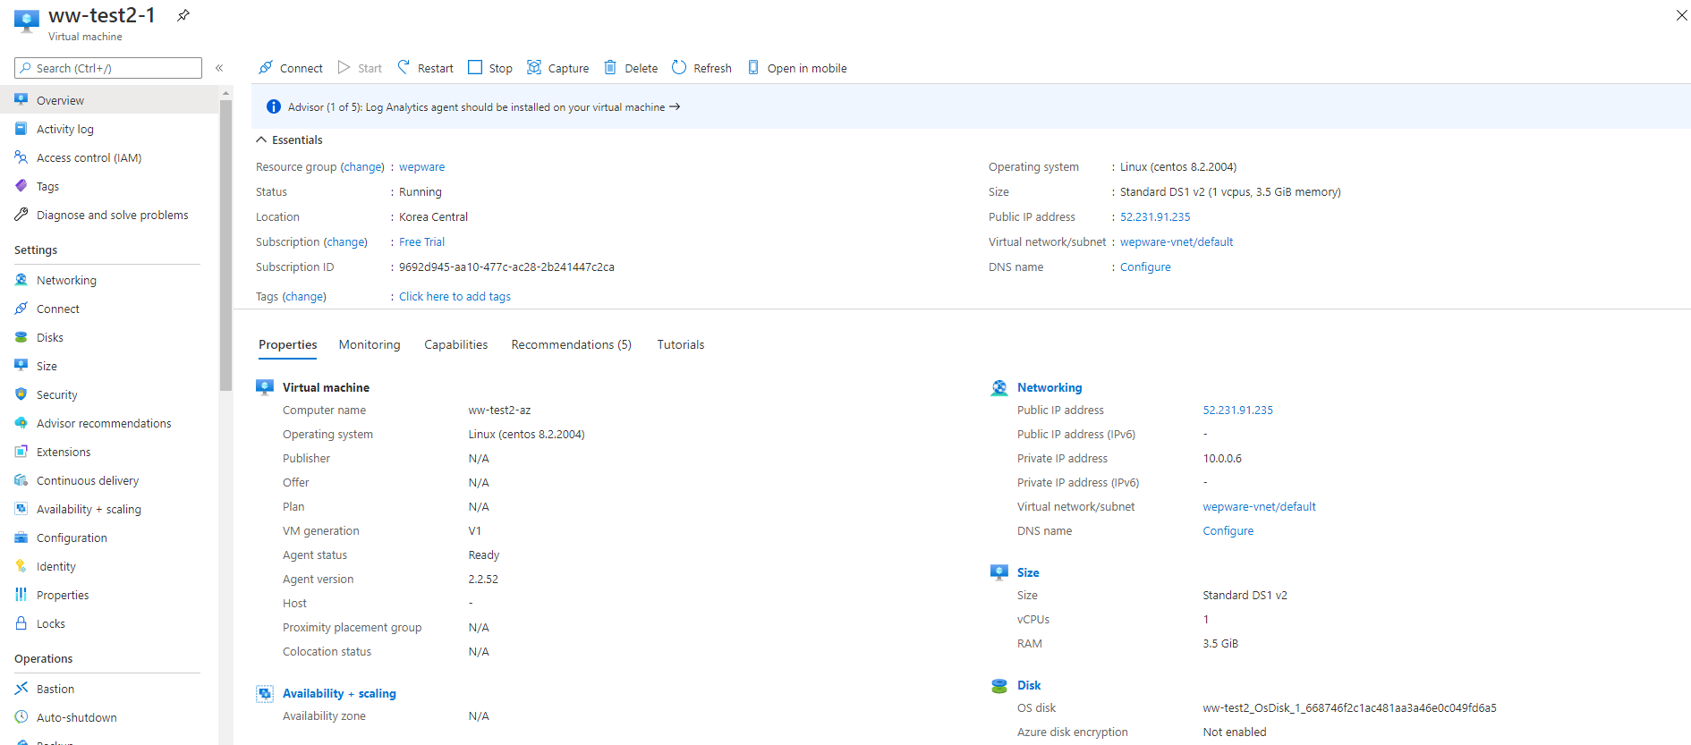Click the Access control (IAM) icon

[x=21, y=157]
